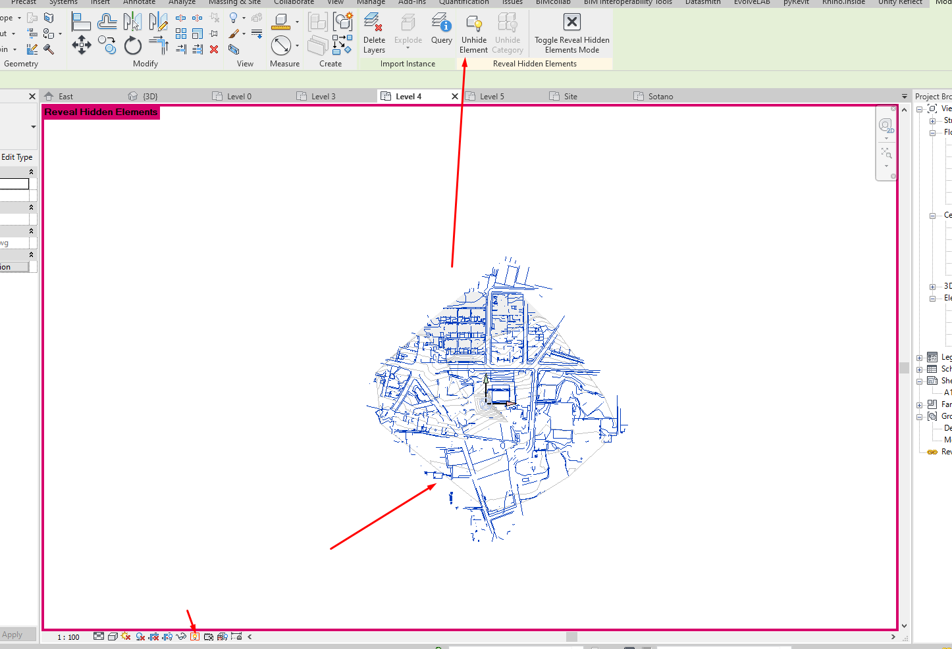Click the Split with Gap icon
The width and height of the screenshot is (952, 649).
click(197, 18)
